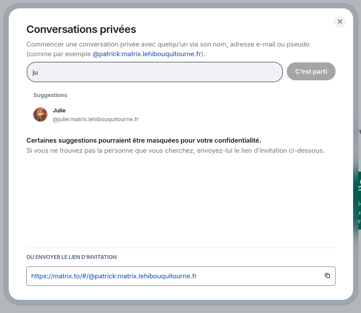The image size is (361, 313).
Task: Click the blank area under the privacy hint
Action: click(x=181, y=200)
